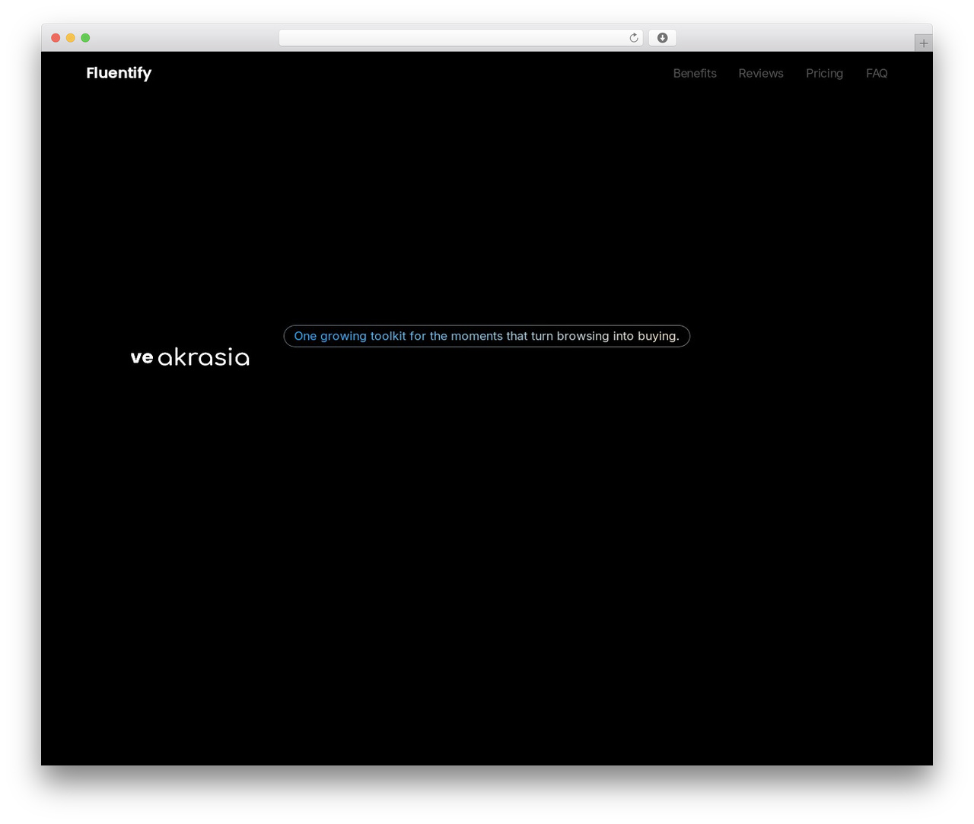
Task: Click the 'One growing toolkit' tagline pill
Action: coord(487,336)
